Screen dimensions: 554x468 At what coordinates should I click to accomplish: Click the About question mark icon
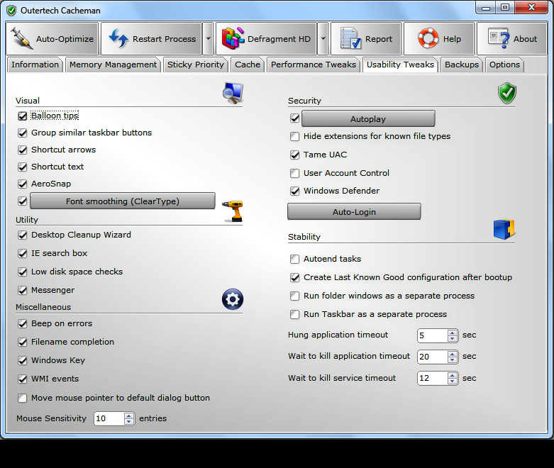pyautogui.click(x=499, y=38)
